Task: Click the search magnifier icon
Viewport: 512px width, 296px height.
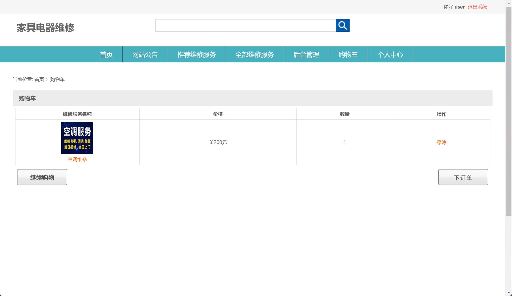Action: coord(343,25)
